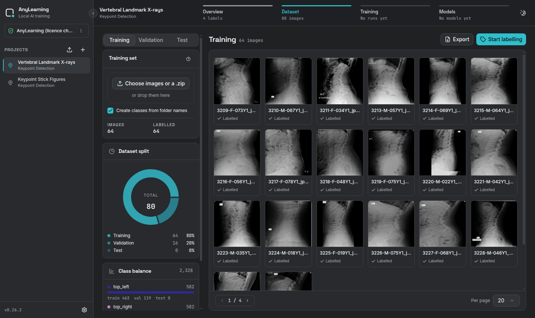Go to next page arrow
The image size is (535, 318).
tap(247, 301)
